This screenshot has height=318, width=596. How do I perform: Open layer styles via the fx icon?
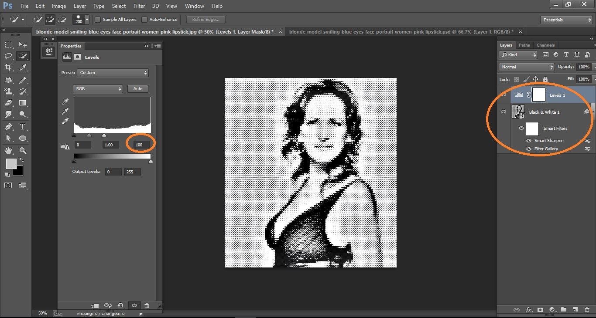point(529,310)
